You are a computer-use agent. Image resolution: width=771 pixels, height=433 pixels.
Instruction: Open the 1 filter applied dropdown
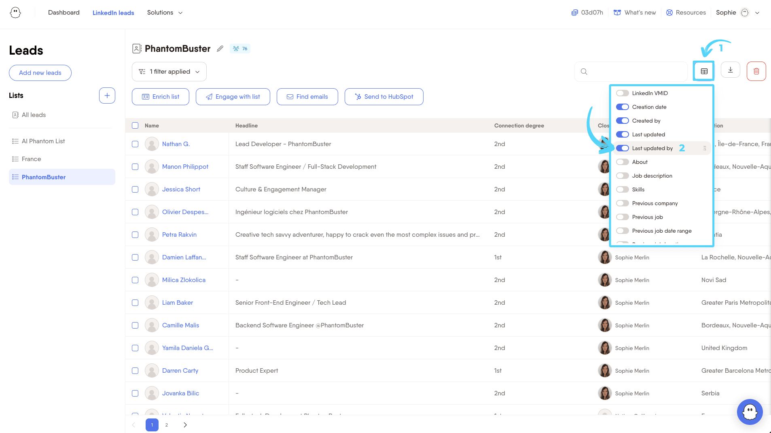pyautogui.click(x=169, y=72)
